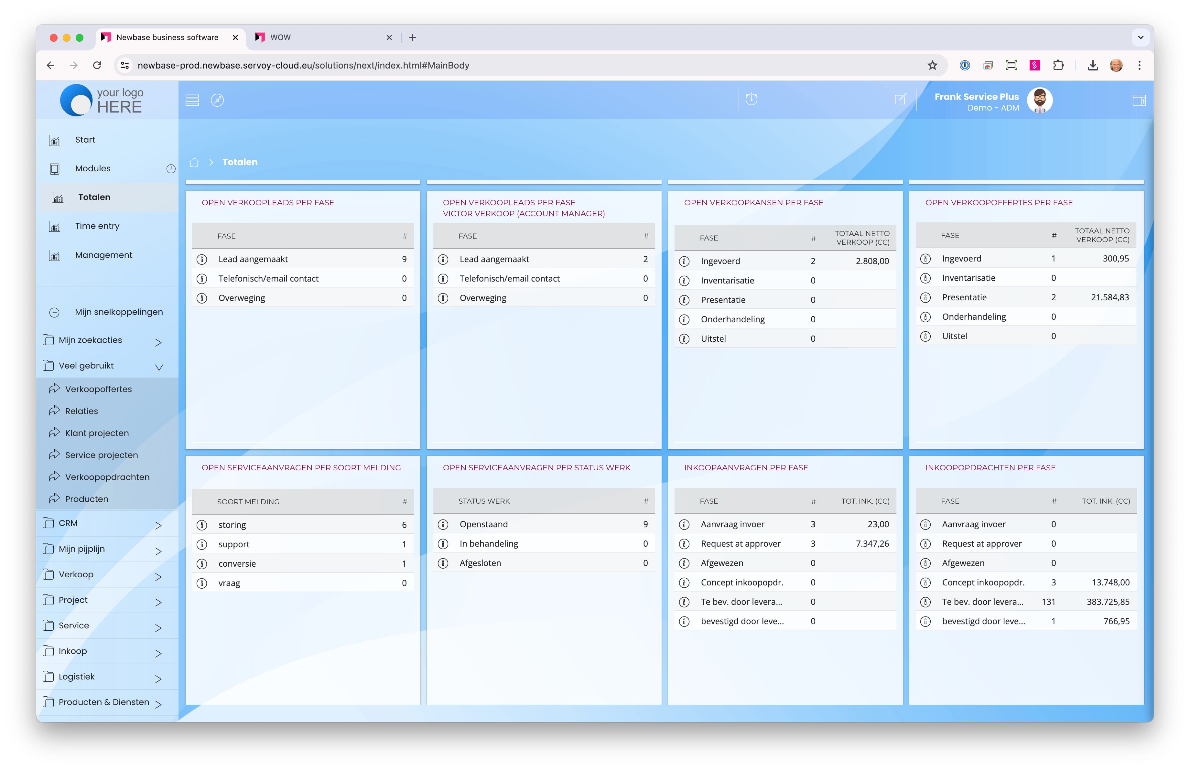
Task: Click the clock icon beside Modules
Action: click(x=170, y=169)
